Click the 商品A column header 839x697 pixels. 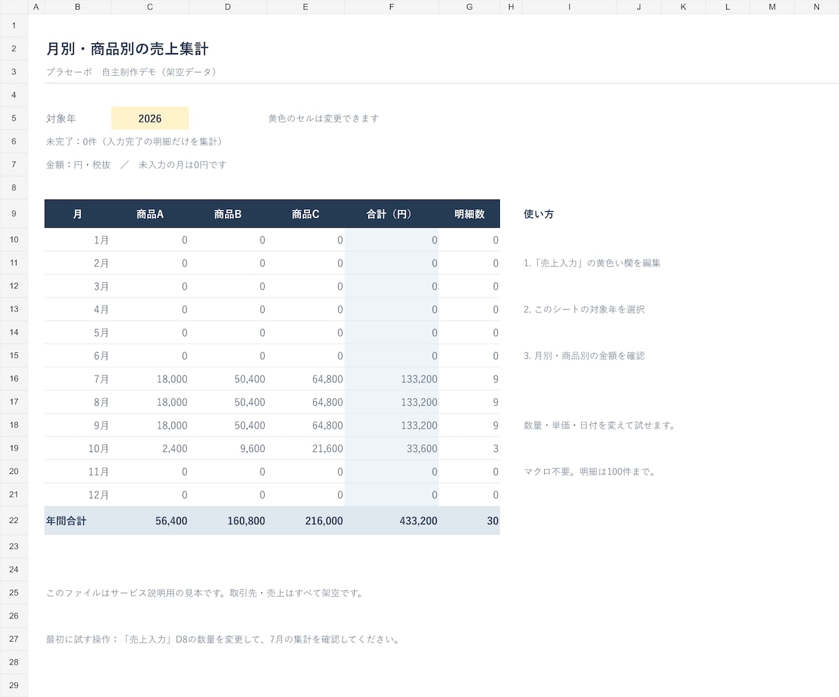point(150,214)
